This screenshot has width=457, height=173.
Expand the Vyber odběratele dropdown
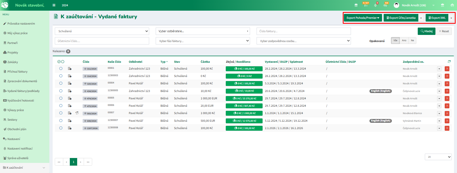point(203,31)
